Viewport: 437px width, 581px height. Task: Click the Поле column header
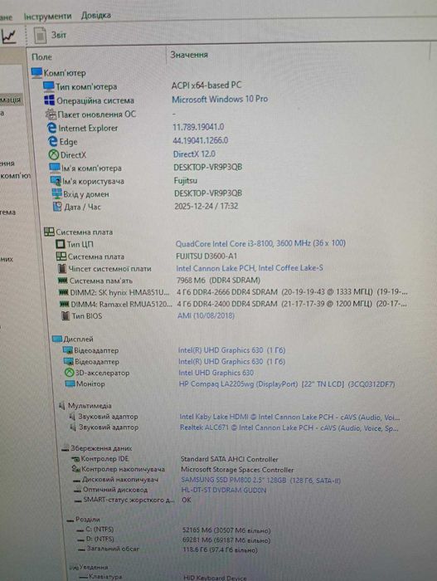[x=41, y=57]
